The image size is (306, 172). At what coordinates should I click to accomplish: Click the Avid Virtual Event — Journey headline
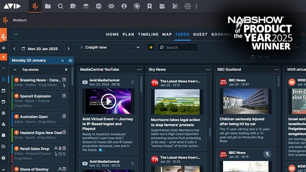point(107,124)
